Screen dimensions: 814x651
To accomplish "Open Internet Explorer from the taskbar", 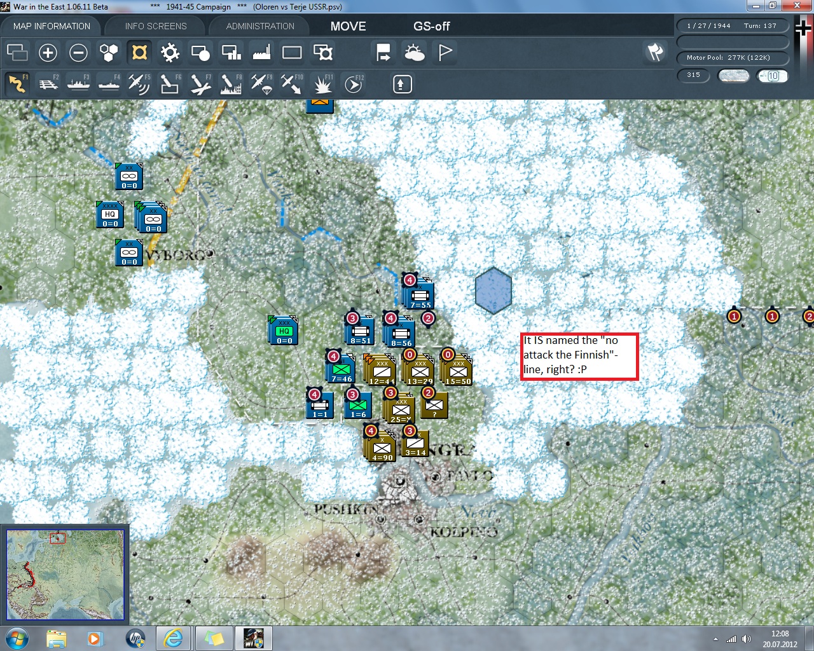I will 172,638.
